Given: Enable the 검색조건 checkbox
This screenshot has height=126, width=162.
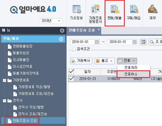Looking at the screenshot, I should tap(74, 49).
